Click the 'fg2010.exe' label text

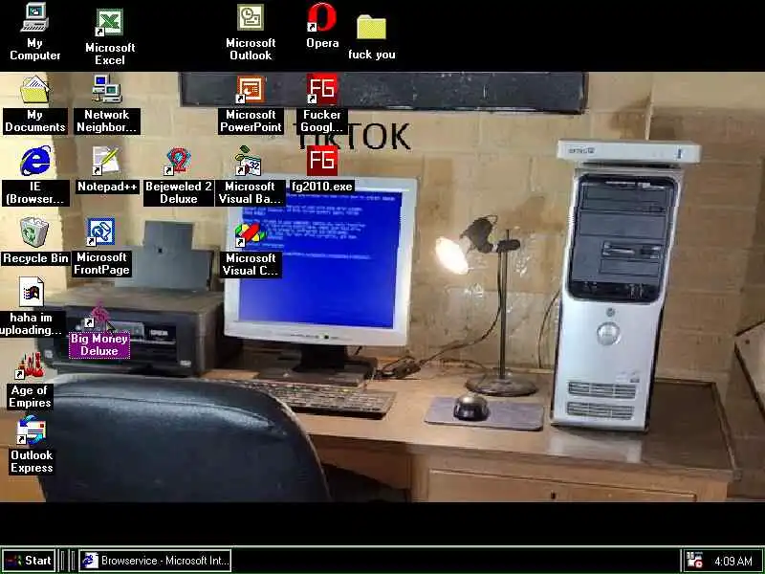coord(321,187)
